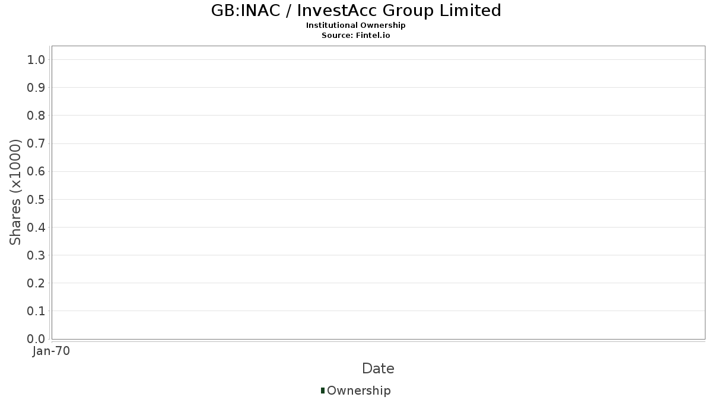Click the green Ownership legend swatch
712x400 pixels.
(323, 391)
